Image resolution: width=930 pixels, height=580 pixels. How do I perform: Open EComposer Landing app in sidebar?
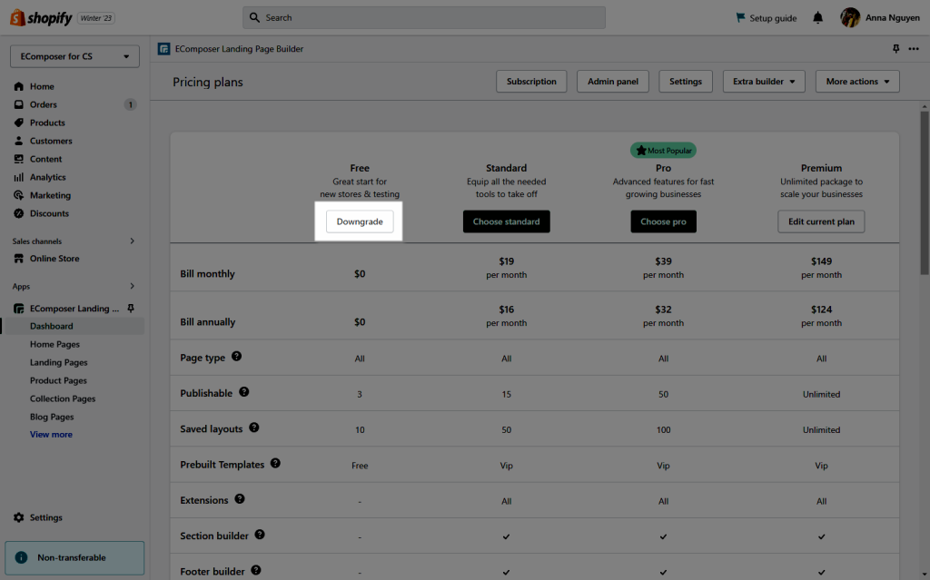coord(74,309)
